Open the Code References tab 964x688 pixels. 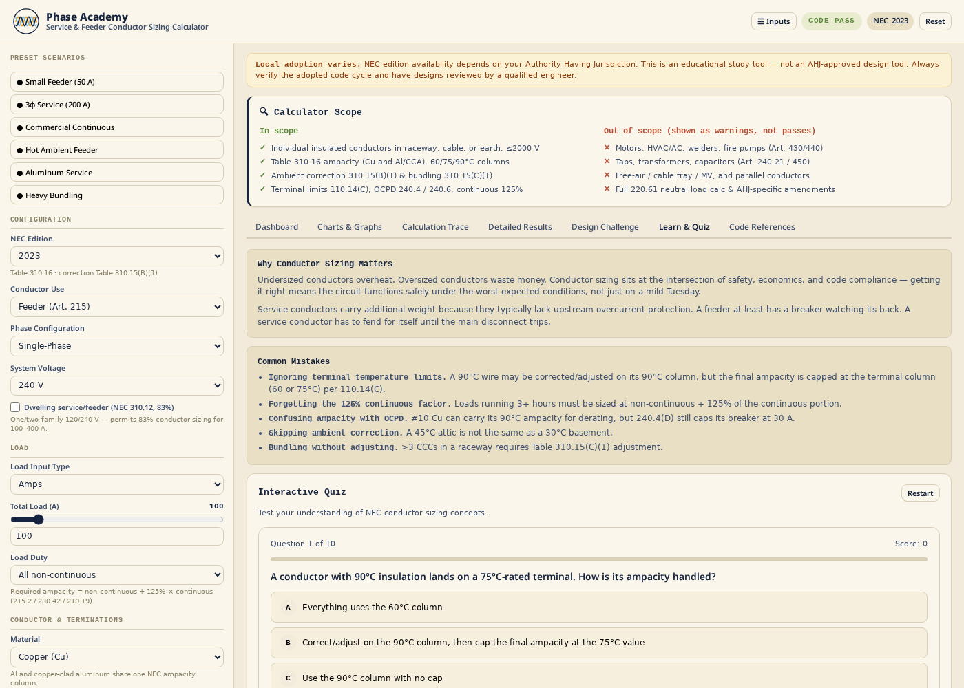(762, 227)
